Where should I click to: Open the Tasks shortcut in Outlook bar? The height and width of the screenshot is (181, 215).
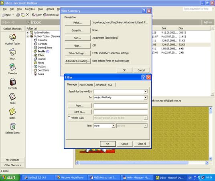[12, 97]
